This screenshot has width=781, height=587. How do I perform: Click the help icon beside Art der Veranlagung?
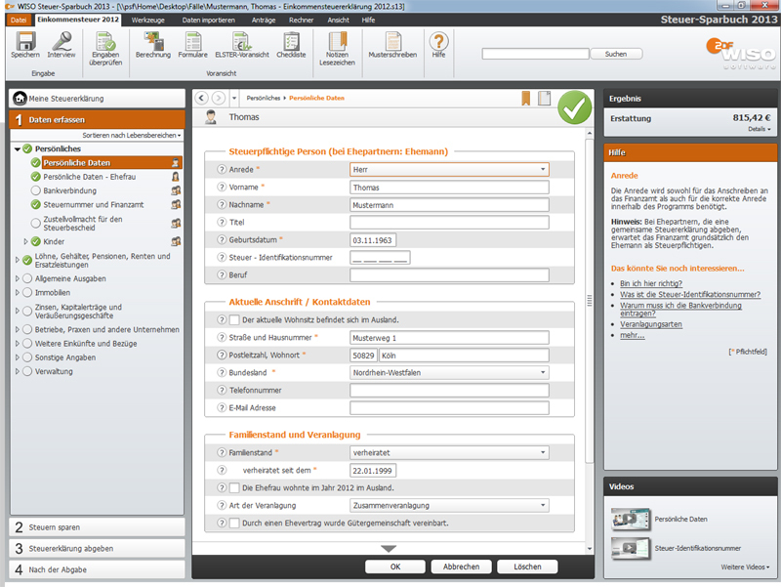(223, 505)
